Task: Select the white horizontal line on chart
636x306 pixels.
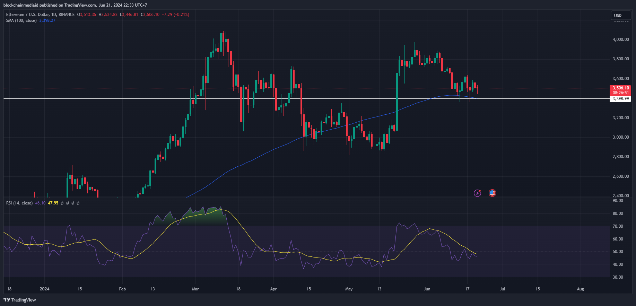Action: coord(306,99)
